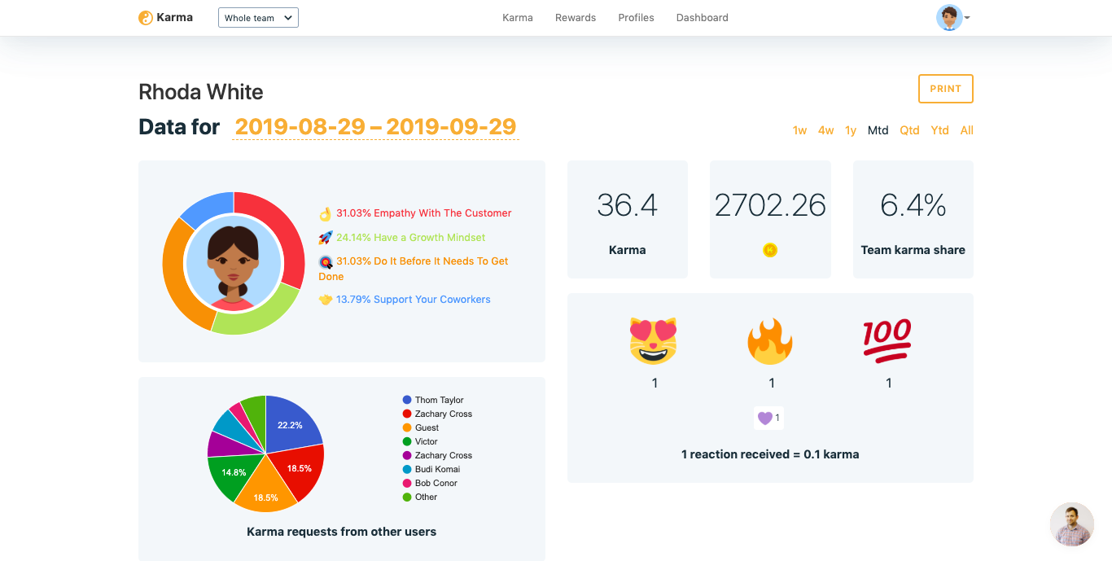Select the Mtd time filter
Screen dimensions: 1112x561
[878, 129]
